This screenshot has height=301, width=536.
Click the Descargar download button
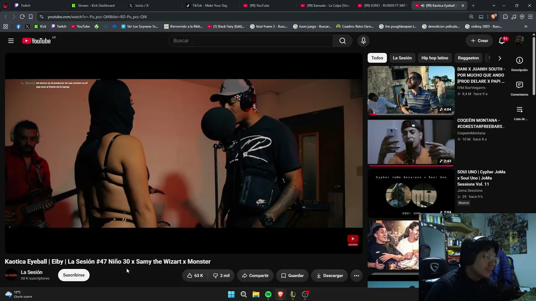point(330,275)
